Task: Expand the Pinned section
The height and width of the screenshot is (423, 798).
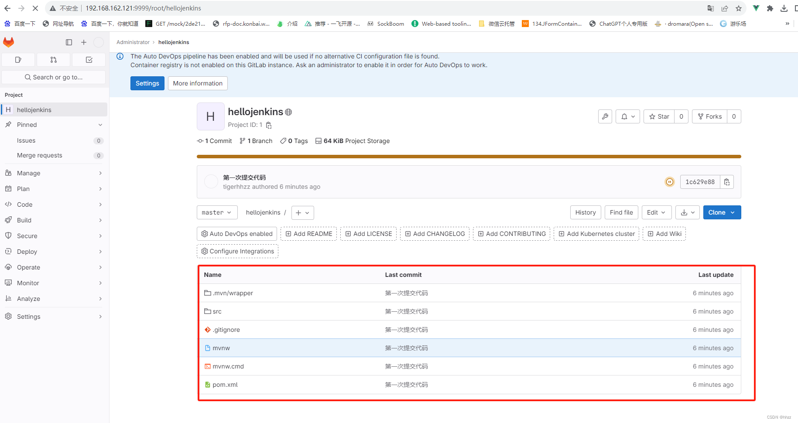Action: (x=54, y=125)
